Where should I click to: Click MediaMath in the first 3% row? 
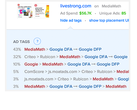(103, 79)
